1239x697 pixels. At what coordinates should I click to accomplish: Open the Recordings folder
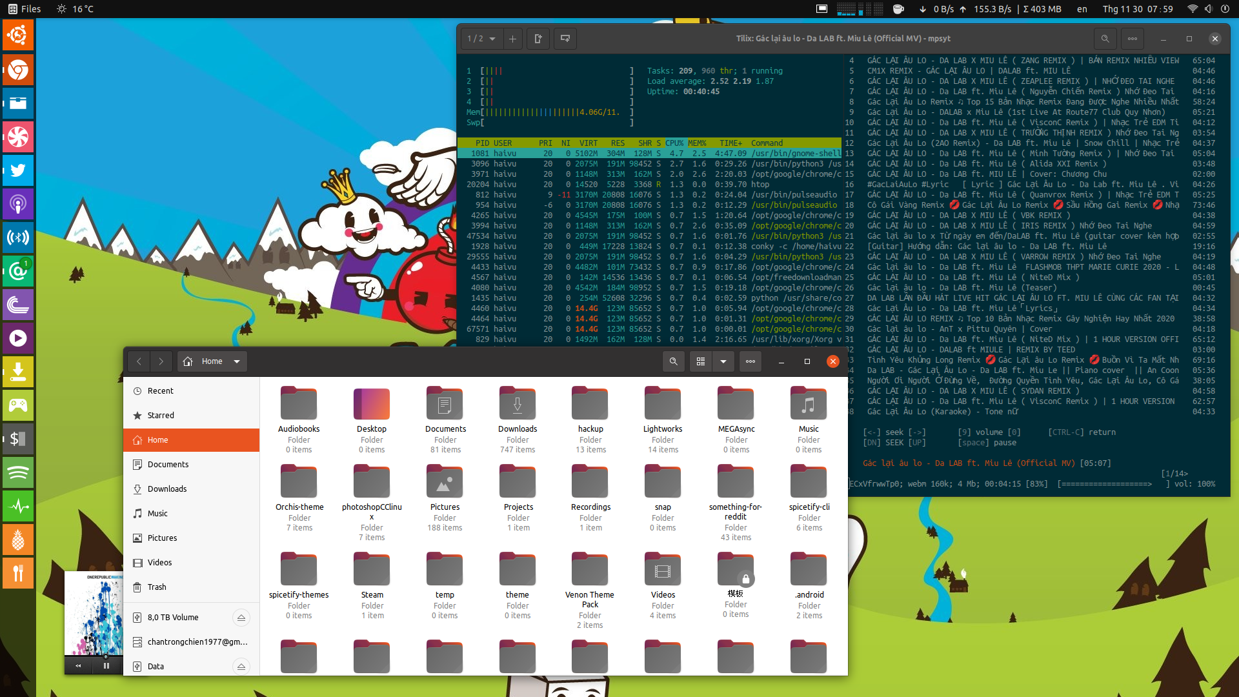(x=590, y=498)
